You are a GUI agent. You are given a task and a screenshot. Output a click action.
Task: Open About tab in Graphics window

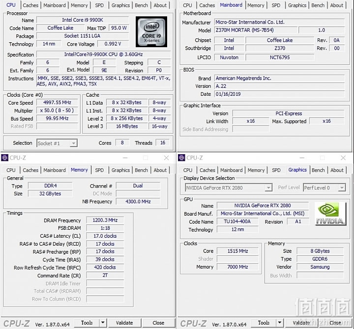pos(337,170)
